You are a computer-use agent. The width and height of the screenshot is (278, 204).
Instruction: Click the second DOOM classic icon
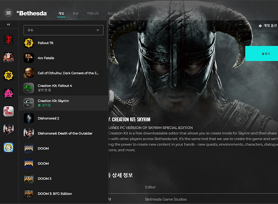[x=29, y=163]
